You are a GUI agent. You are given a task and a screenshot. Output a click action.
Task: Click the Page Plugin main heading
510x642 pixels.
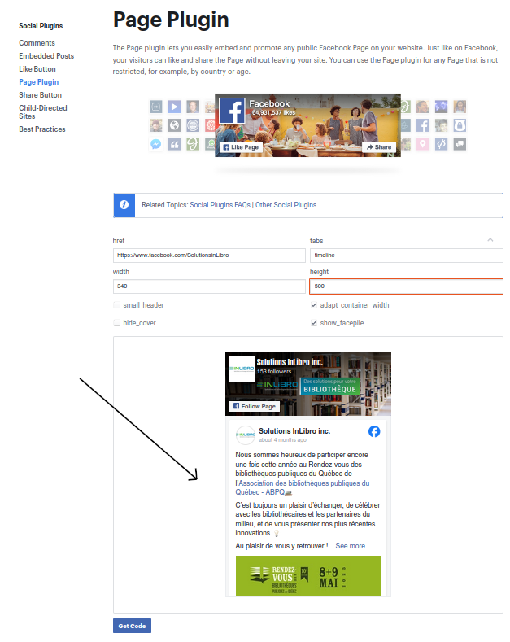[x=171, y=20]
